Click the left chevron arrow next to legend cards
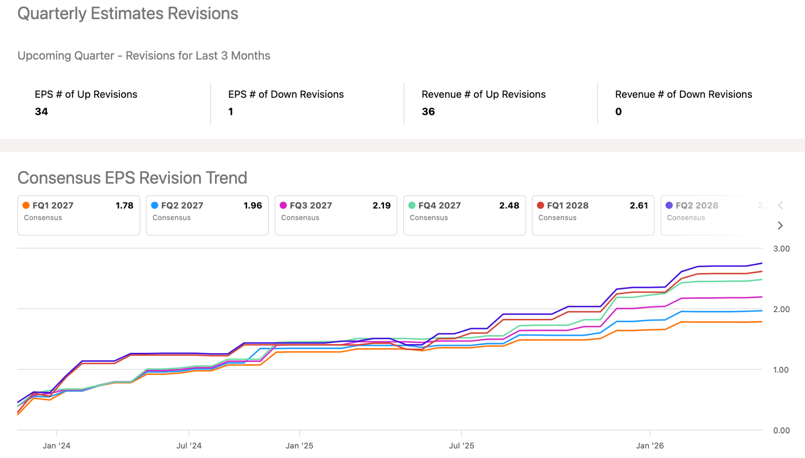 point(780,205)
